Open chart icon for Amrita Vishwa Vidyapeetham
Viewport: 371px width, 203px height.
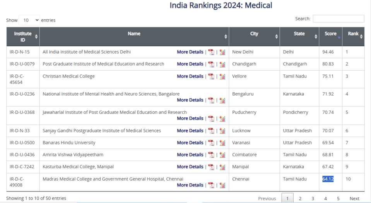click(222, 155)
